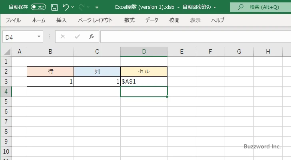This screenshot has height=160, width=291.
Task: Select column D header
Action: 144,52
